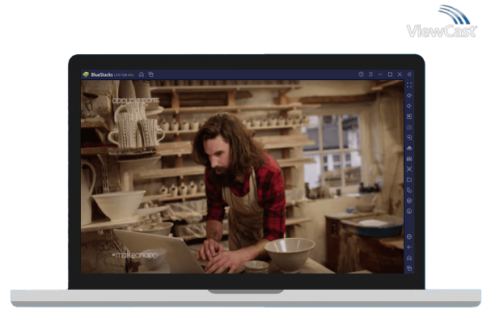Click the circular sync icon in the sidebar
487x335 pixels.
coord(409,138)
